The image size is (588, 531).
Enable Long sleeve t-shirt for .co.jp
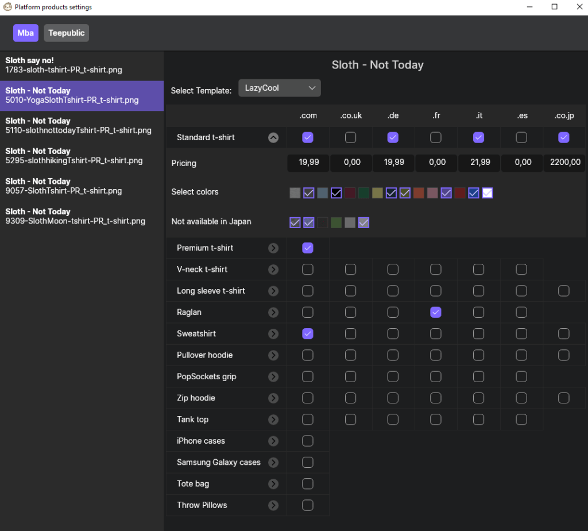coord(564,290)
